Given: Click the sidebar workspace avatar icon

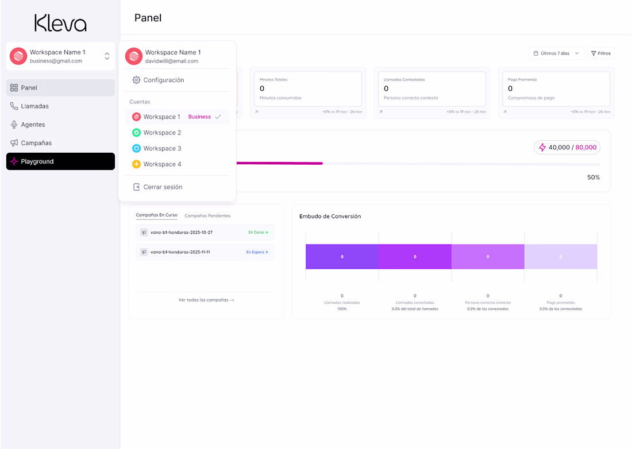Looking at the screenshot, I should tap(18, 56).
